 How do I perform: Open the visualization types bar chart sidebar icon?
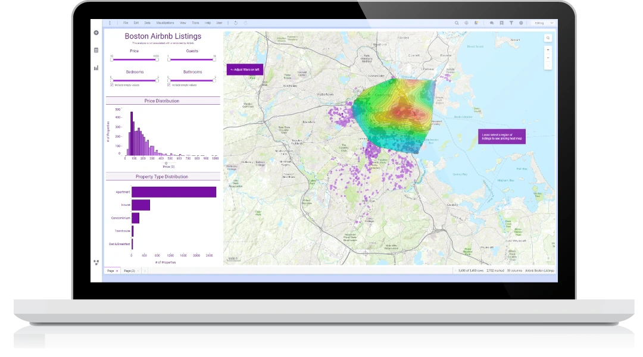point(96,68)
